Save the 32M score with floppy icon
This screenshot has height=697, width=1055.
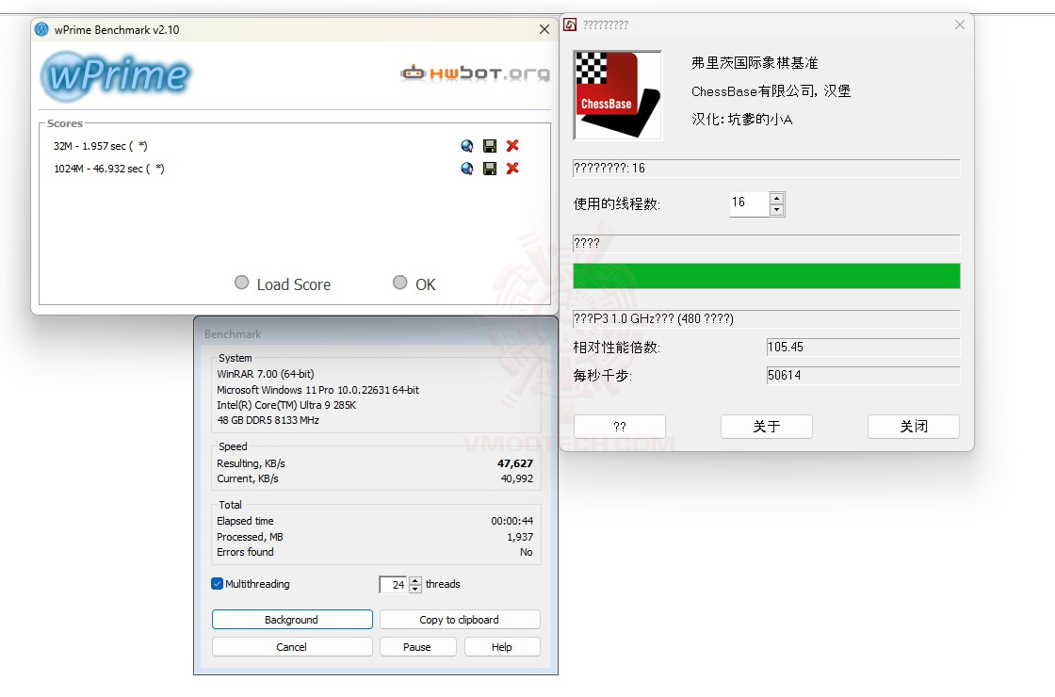pos(490,146)
